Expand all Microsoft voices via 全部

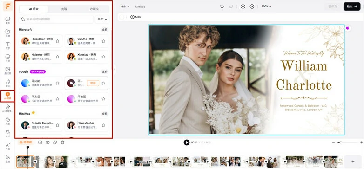104,30
